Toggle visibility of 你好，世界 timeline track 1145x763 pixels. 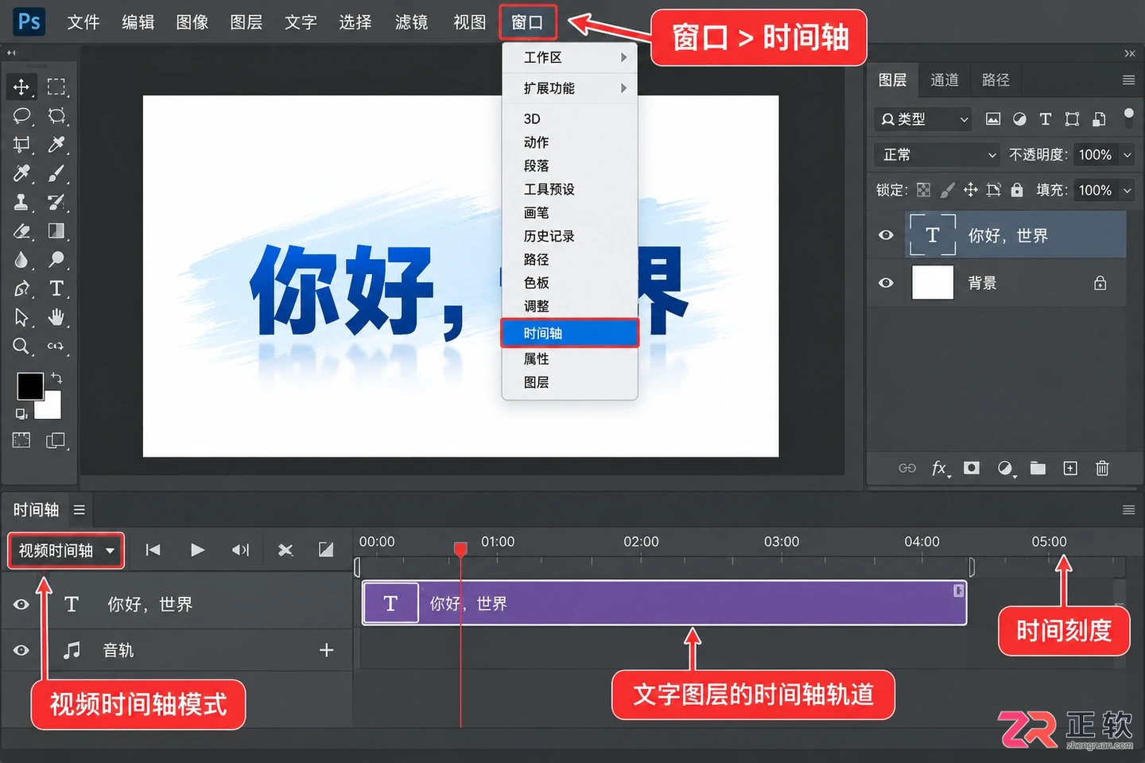coord(21,604)
